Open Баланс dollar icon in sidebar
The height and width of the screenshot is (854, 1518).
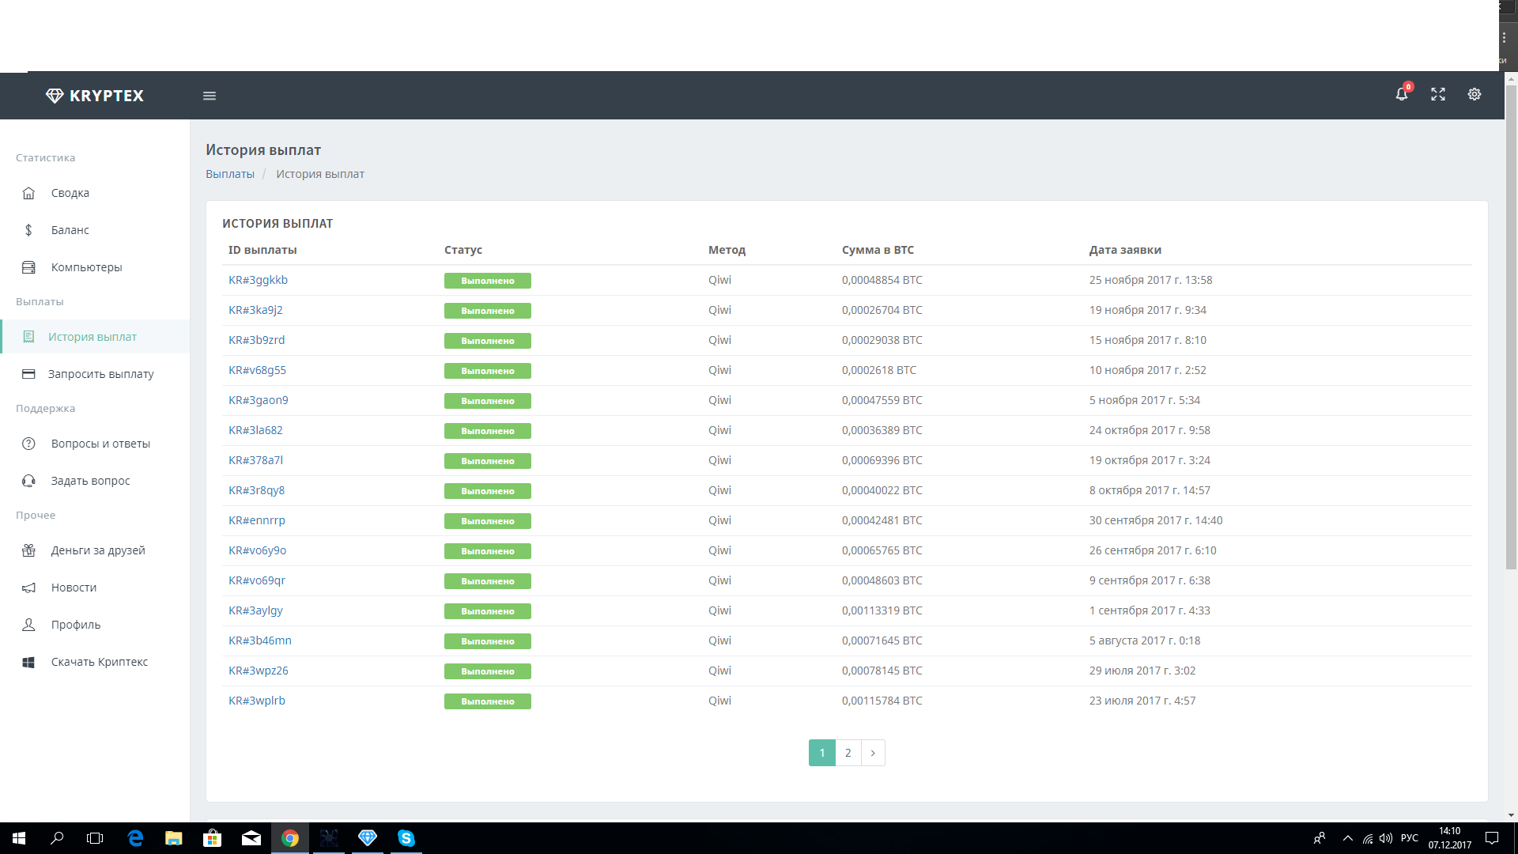coord(29,230)
